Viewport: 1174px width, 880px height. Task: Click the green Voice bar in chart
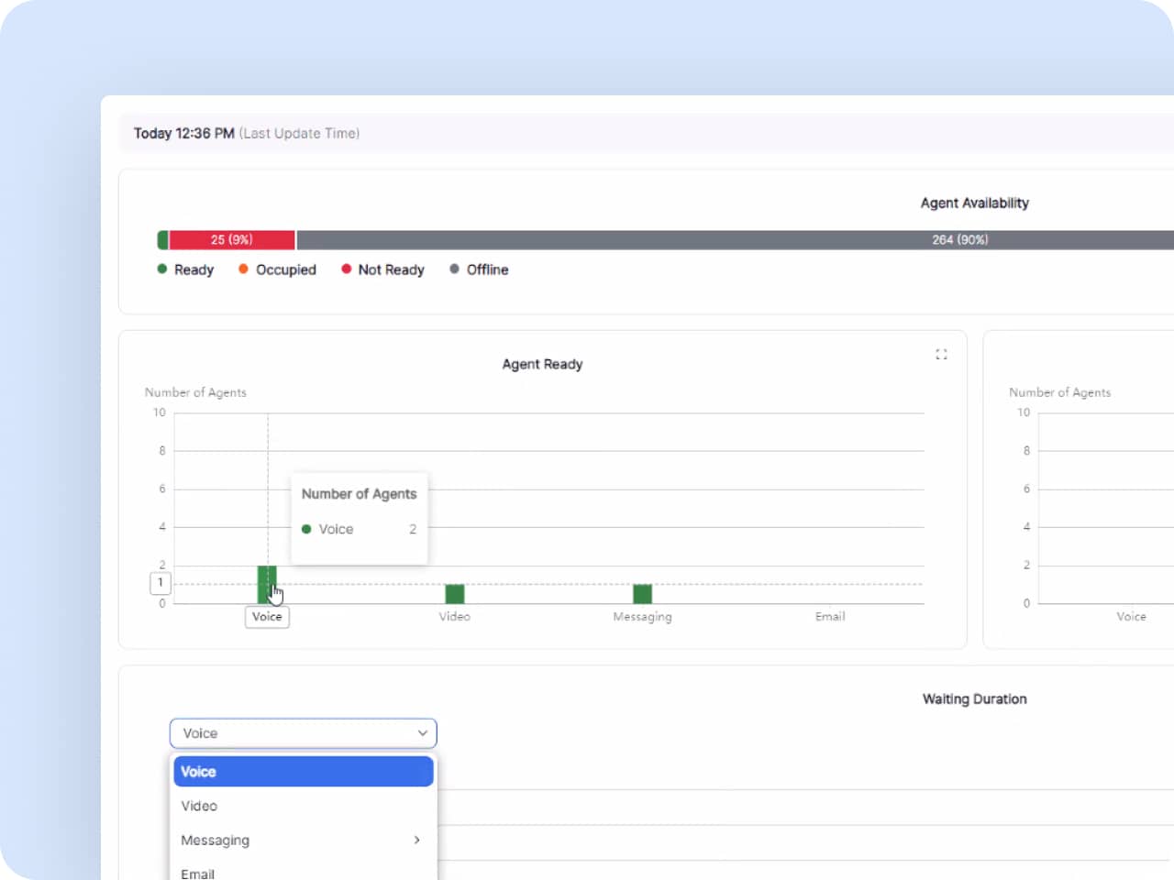265,584
